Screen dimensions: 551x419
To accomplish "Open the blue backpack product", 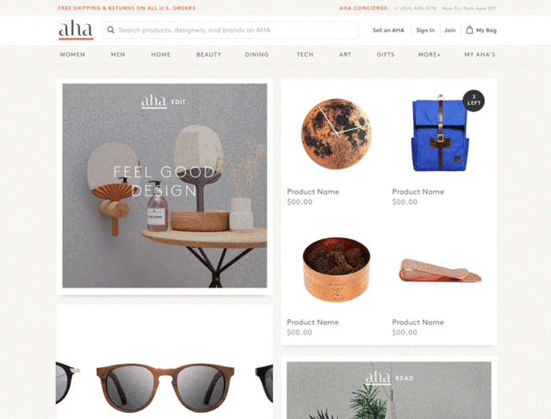I will (x=440, y=132).
